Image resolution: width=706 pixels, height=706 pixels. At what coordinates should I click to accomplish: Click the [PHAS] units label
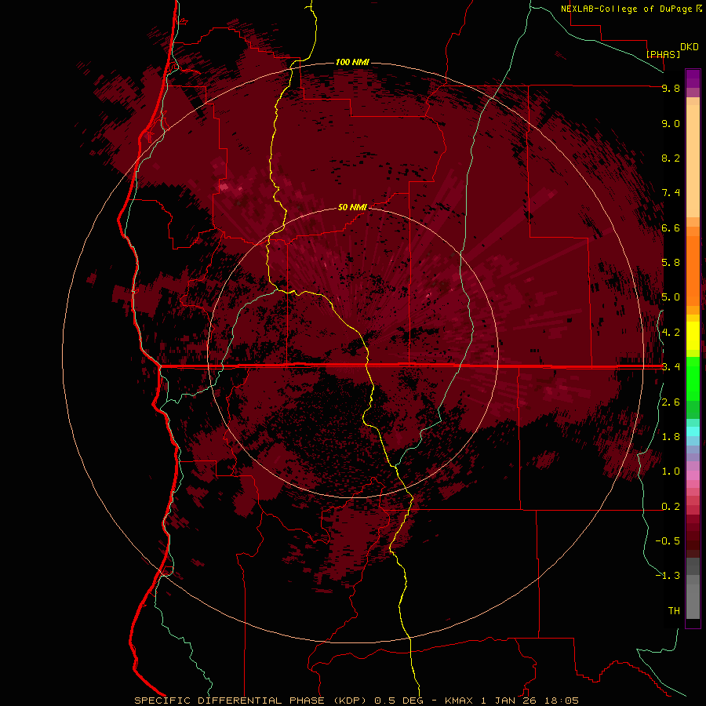point(663,54)
